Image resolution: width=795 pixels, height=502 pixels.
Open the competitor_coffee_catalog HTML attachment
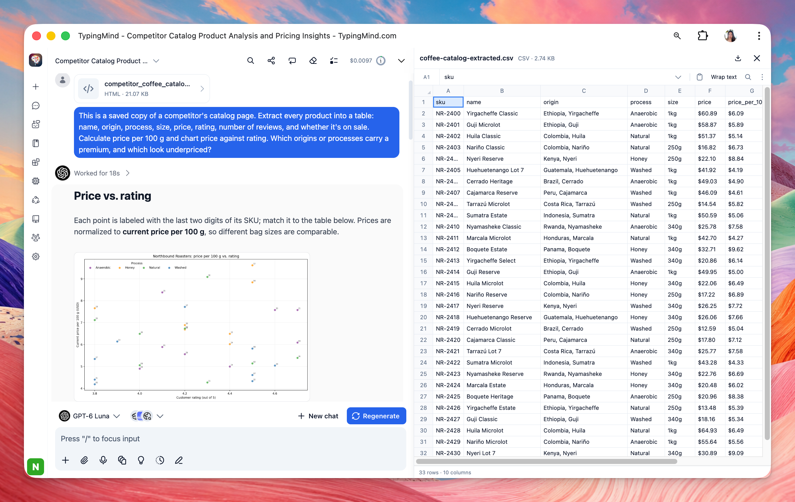click(x=142, y=89)
